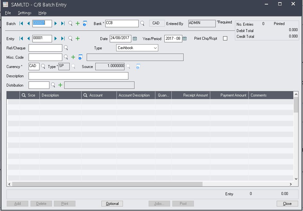Open the Misc. Code finder magnifier
This screenshot has height=211, width=303.
point(66,57)
